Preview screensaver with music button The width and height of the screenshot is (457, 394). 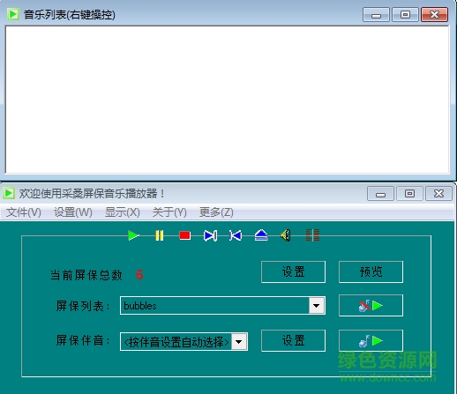[371, 341]
